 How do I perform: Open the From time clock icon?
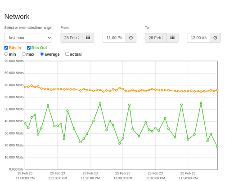(131, 38)
